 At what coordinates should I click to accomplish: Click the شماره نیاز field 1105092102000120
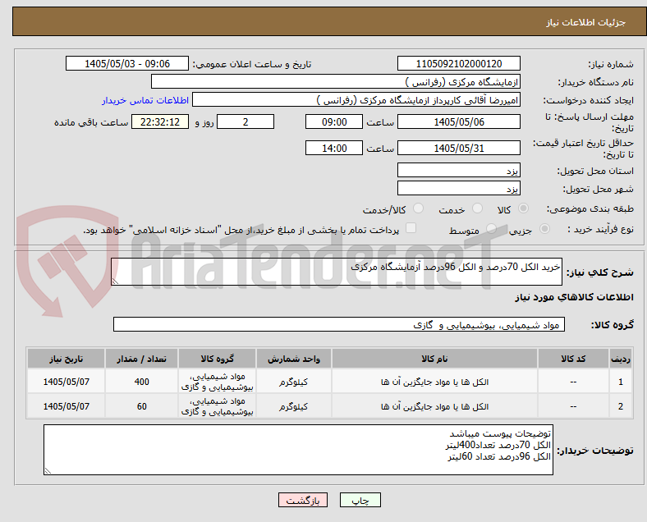coord(458,64)
